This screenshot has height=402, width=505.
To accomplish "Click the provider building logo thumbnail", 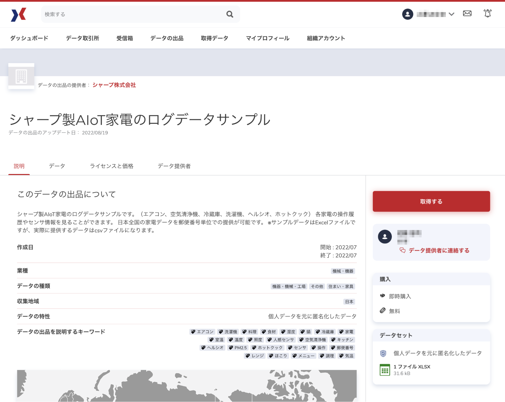I will tap(21, 76).
